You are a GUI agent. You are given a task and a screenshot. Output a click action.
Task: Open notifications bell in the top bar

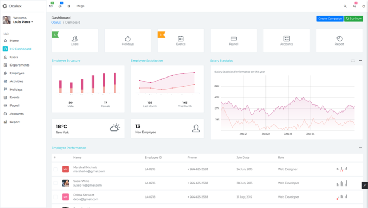(x=60, y=6)
